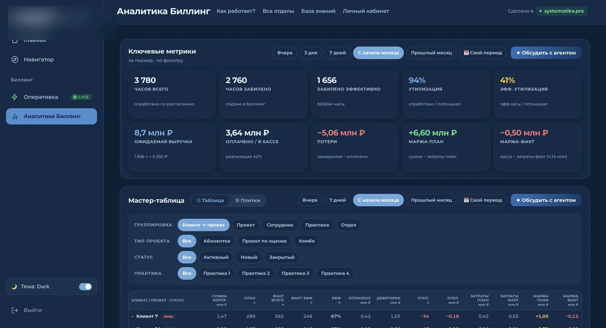Expand the Клиент 7 row
606x328 pixels.
(x=133, y=316)
